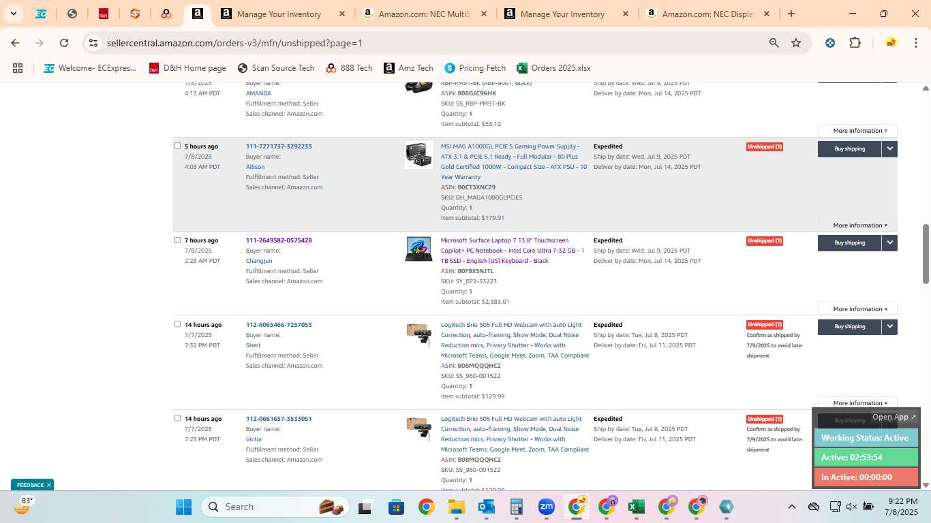The image size is (931, 523).
Task: Select checkbox for order 112-6065466-7257053
Action: (x=177, y=324)
